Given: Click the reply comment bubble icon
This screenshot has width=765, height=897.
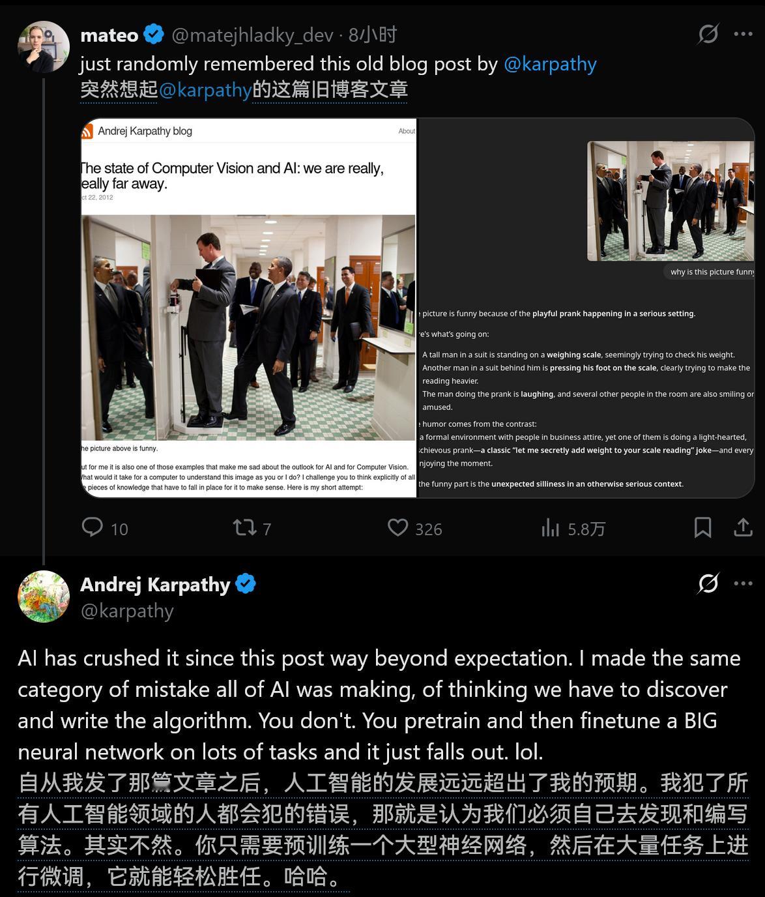Looking at the screenshot, I should pos(92,527).
